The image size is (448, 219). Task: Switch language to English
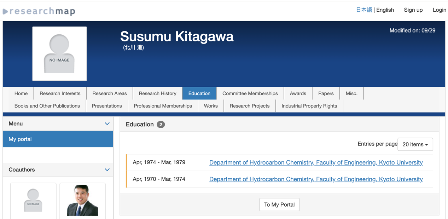point(385,10)
